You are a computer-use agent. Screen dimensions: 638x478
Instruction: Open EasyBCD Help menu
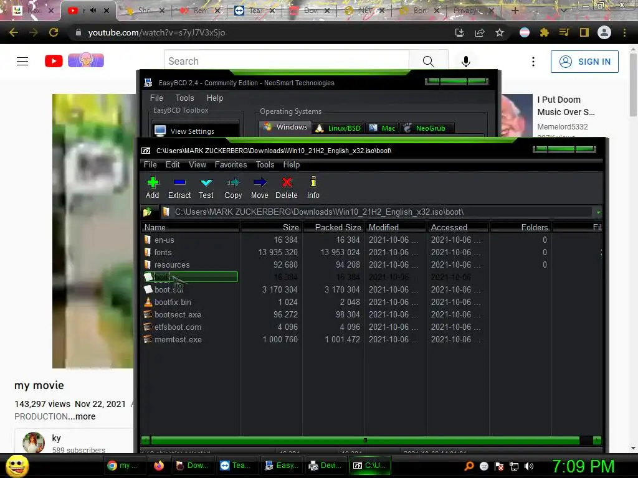coord(215,98)
